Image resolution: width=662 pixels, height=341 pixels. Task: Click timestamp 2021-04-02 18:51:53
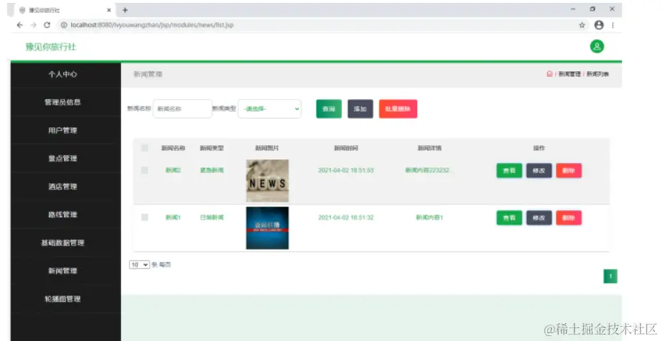point(346,170)
